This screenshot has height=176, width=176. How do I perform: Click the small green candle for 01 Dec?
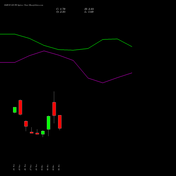43,133
